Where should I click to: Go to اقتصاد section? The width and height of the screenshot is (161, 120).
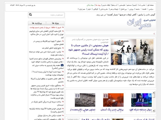click(x=144, y=9)
